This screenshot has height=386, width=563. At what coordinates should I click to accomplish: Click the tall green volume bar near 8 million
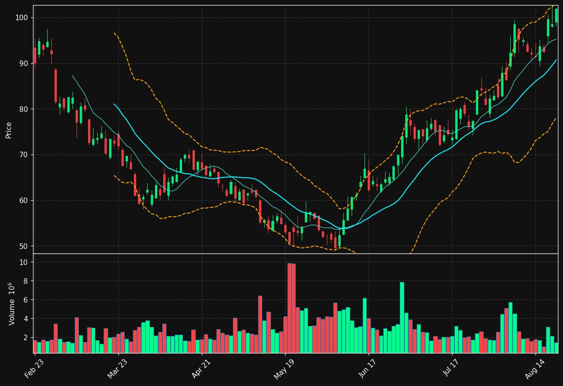[402, 317]
